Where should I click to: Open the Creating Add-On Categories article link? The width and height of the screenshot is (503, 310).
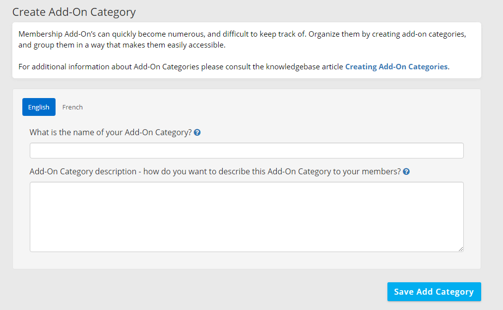point(396,67)
